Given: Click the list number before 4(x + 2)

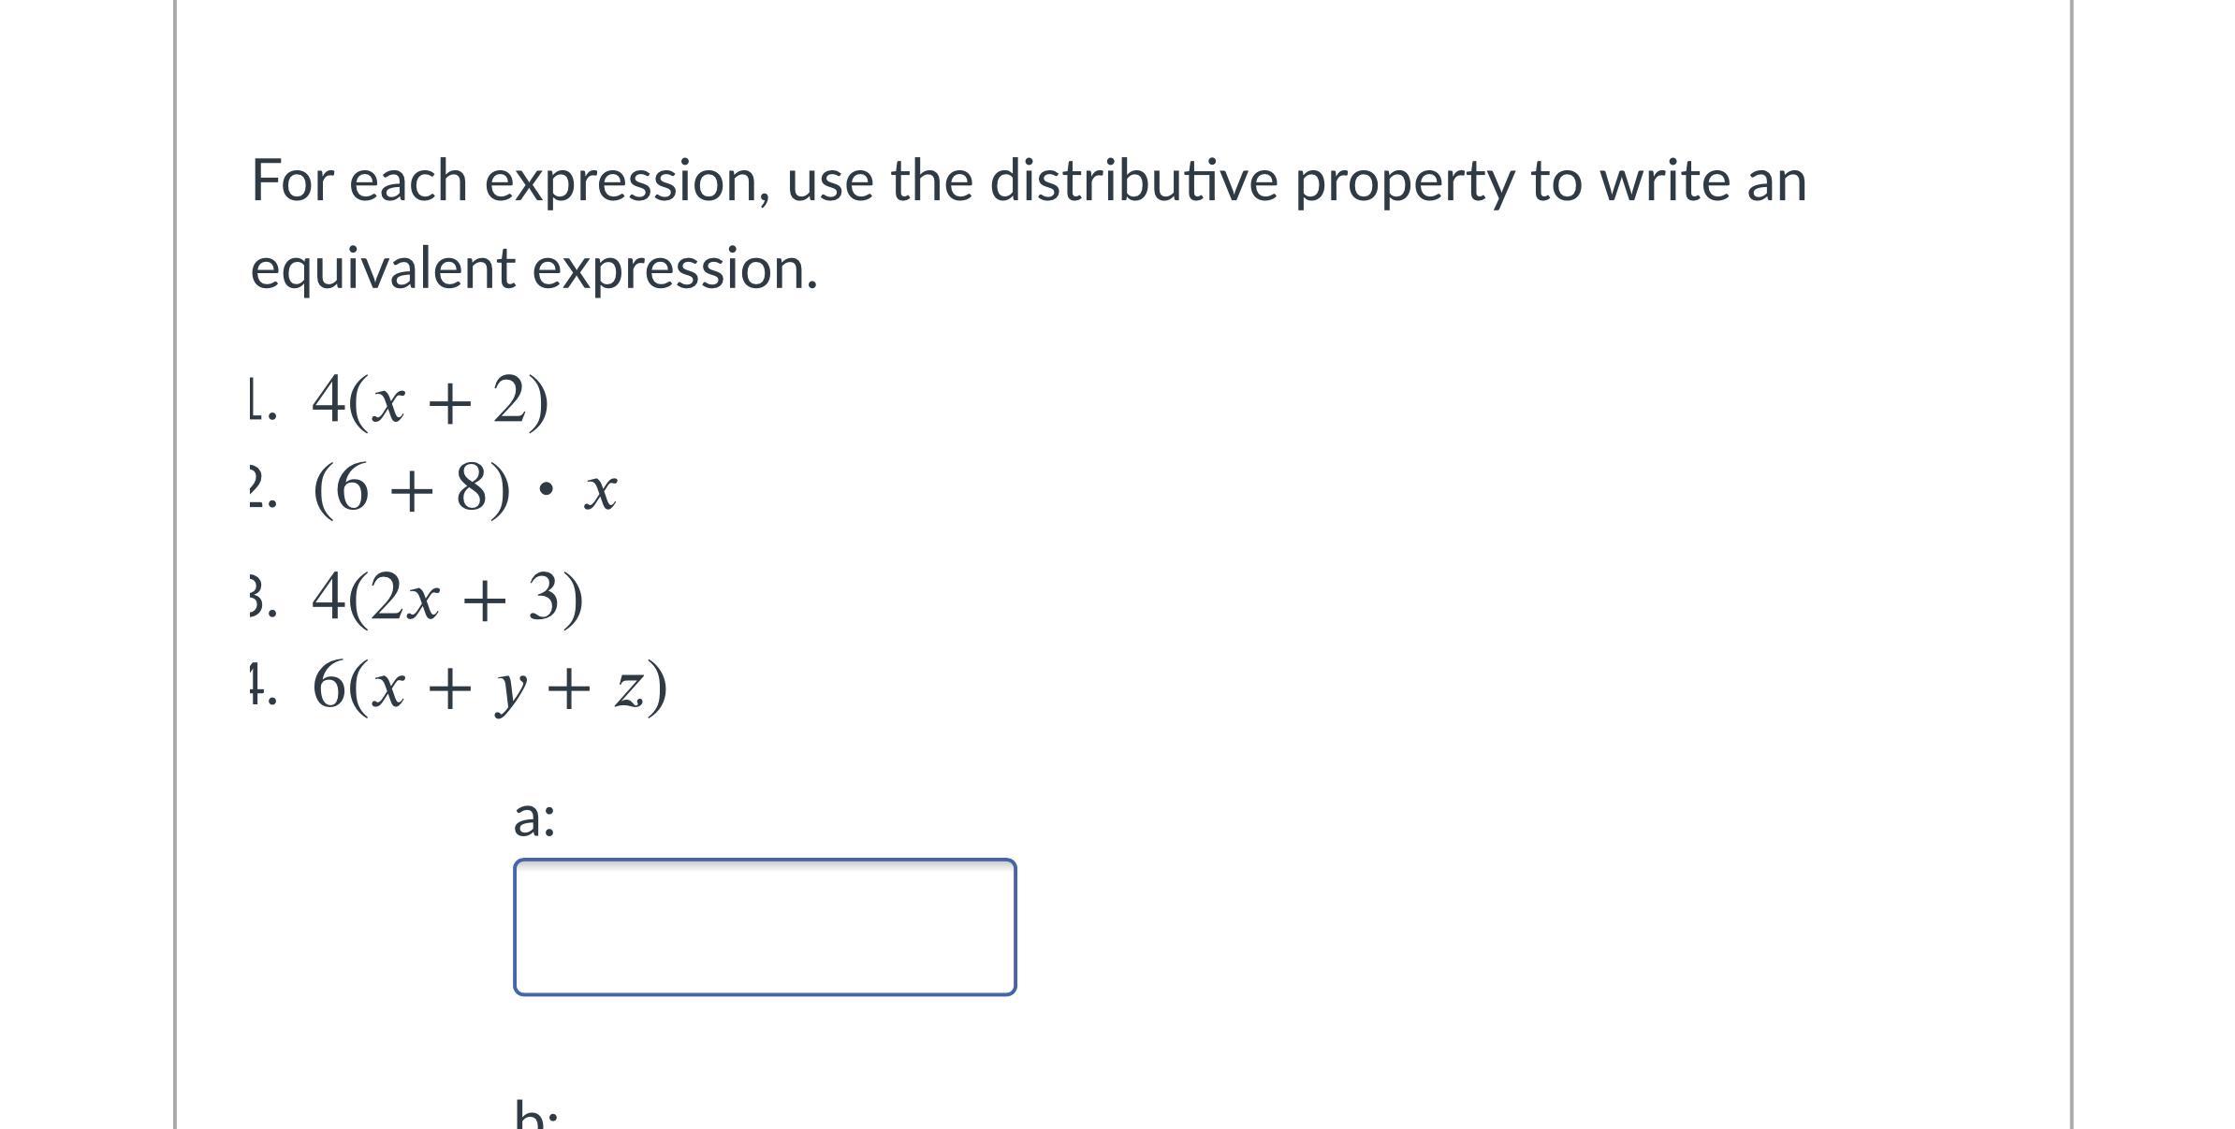Looking at the screenshot, I should point(261,402).
